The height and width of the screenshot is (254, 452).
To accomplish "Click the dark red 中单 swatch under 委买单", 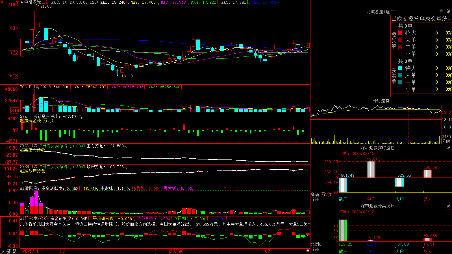I will coord(400,47).
